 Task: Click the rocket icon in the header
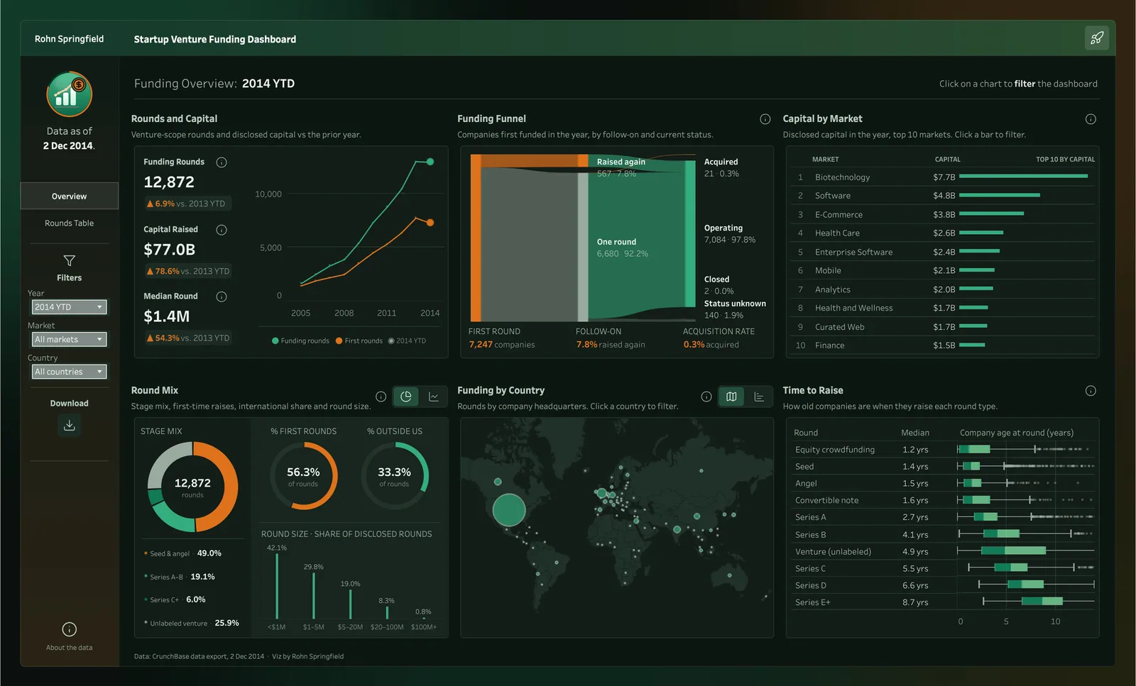click(x=1097, y=38)
